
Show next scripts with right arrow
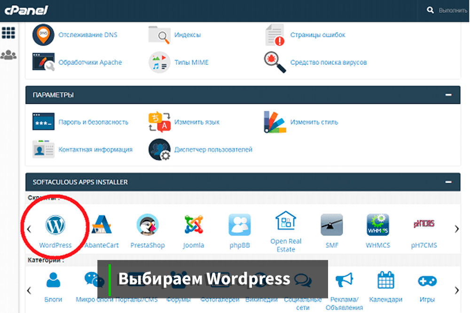[456, 229]
